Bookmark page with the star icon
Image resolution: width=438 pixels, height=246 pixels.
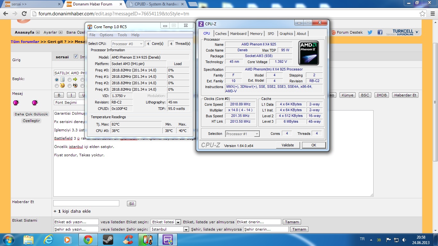click(x=423, y=14)
